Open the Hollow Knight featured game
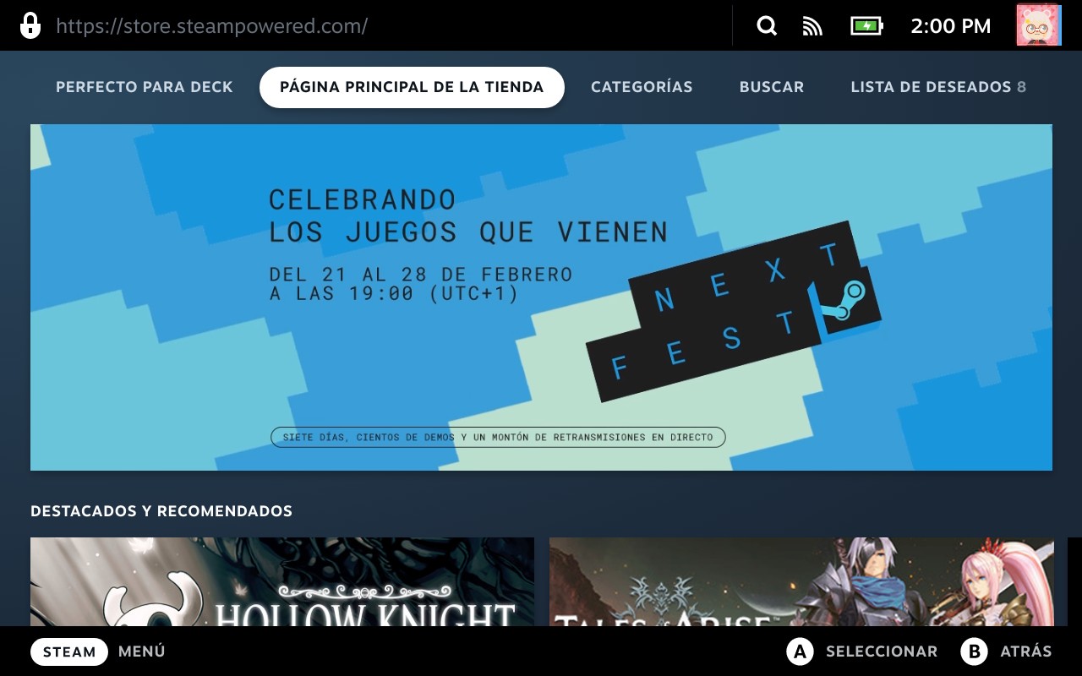The image size is (1082, 676). click(x=282, y=581)
